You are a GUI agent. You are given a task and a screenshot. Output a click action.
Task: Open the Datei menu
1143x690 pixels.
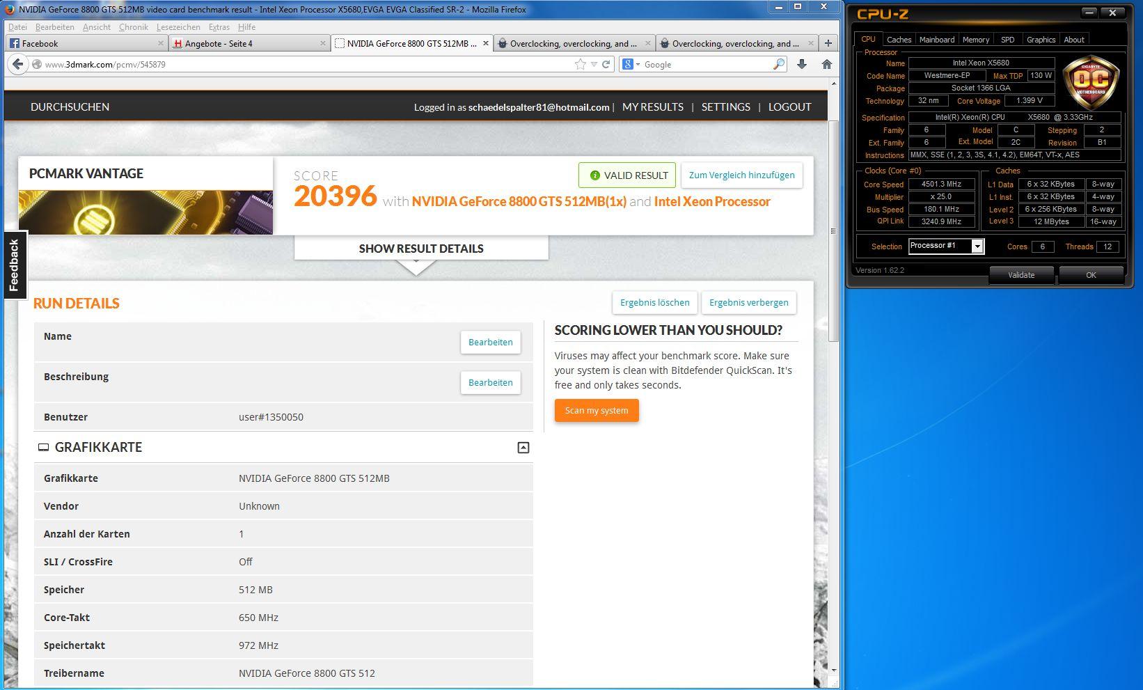tap(17, 27)
